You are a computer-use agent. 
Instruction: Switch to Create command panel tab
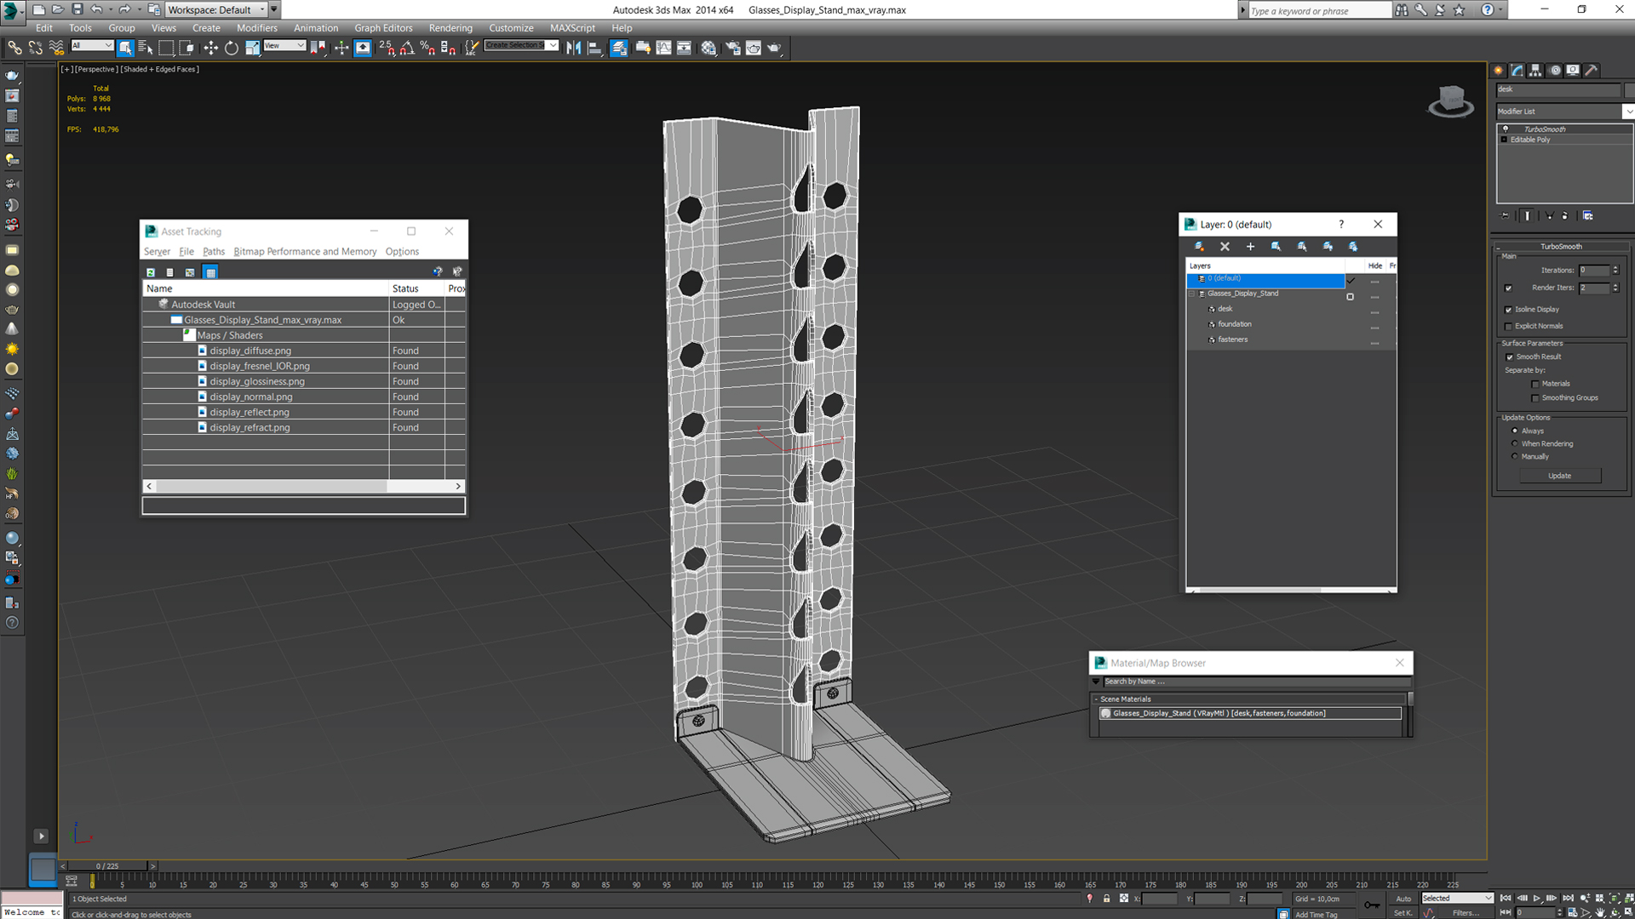click(x=1499, y=71)
